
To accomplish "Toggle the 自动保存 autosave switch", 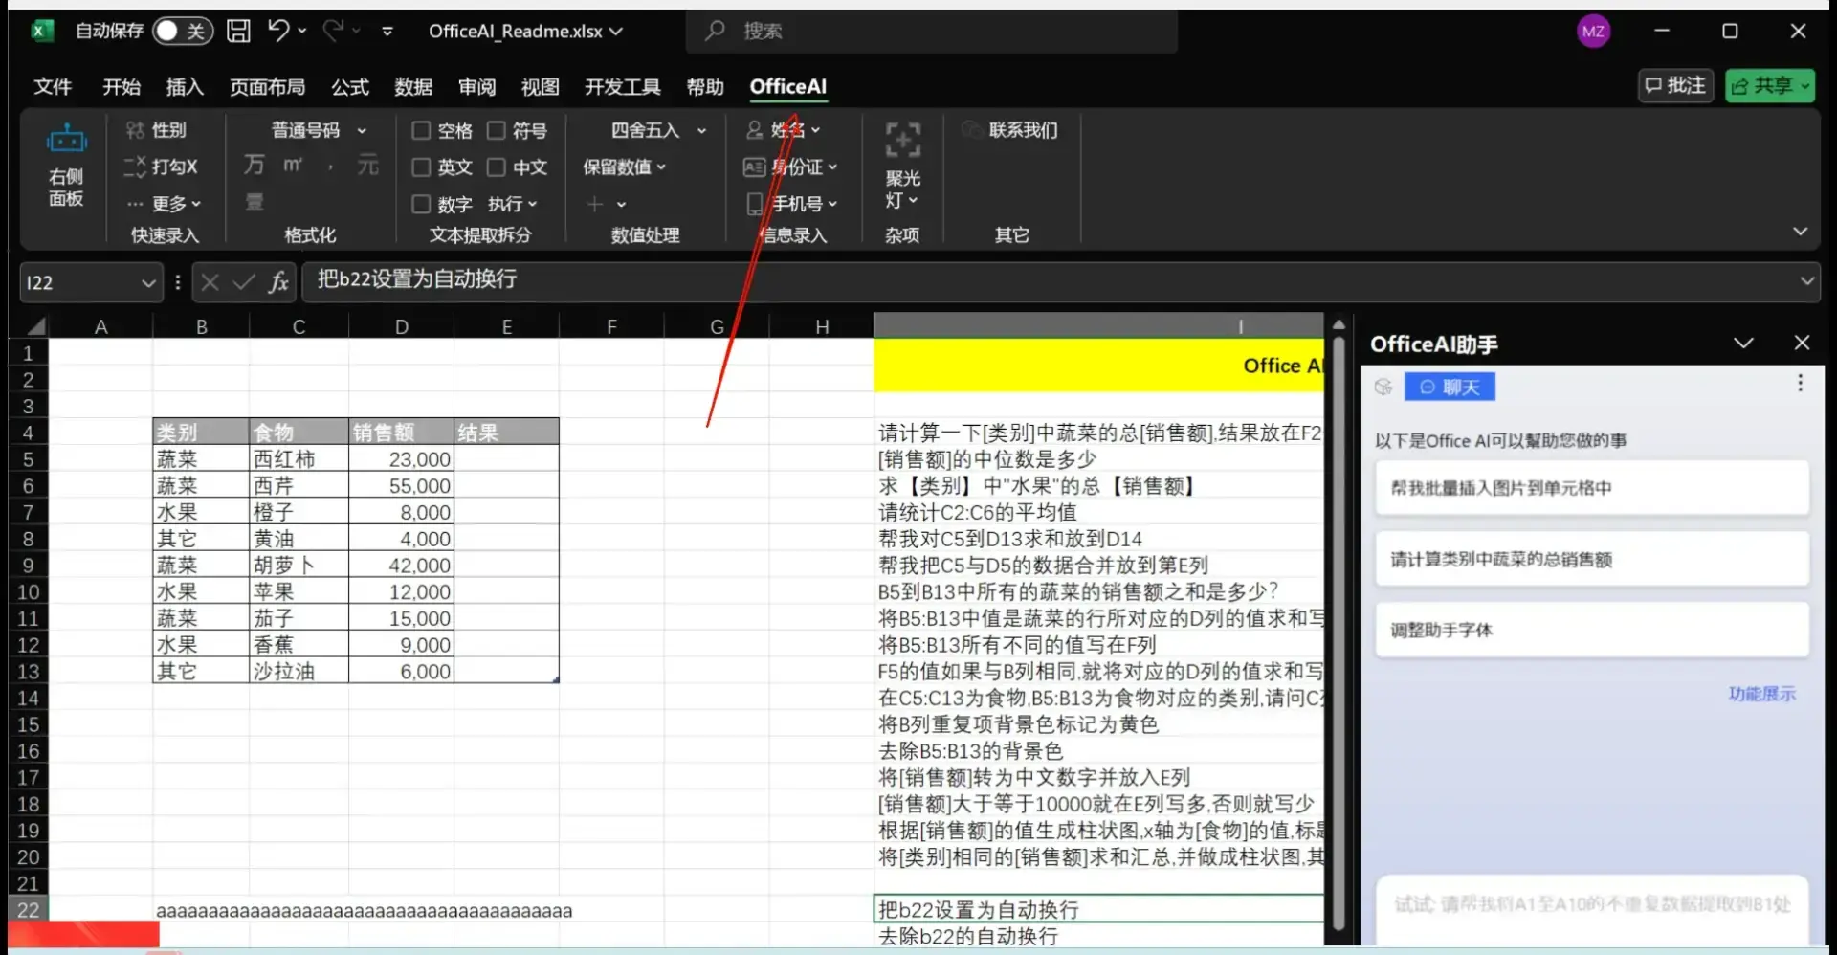I will tap(182, 31).
